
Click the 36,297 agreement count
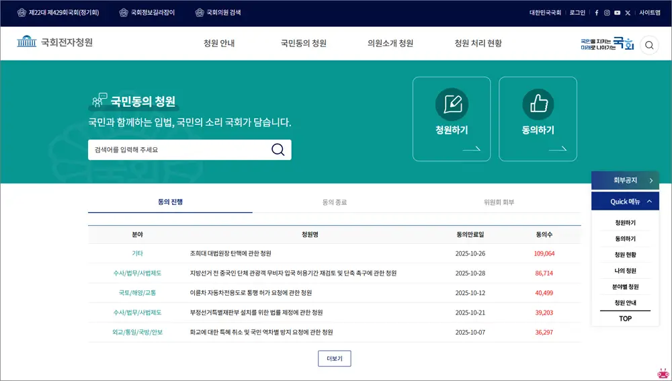[x=544, y=332]
